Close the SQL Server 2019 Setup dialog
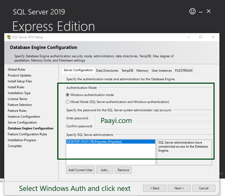Screen dimensions: 225x196 (213, 37)
